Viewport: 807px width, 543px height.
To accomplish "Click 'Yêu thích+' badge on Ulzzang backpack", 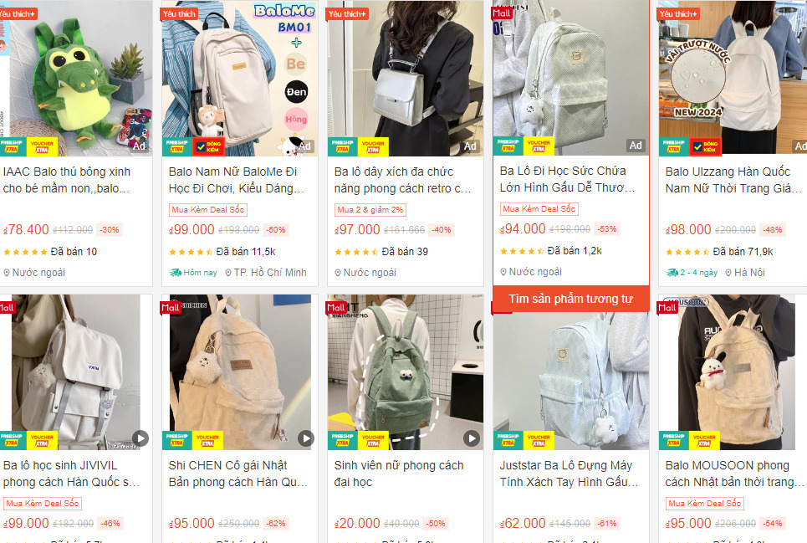I will click(x=678, y=14).
